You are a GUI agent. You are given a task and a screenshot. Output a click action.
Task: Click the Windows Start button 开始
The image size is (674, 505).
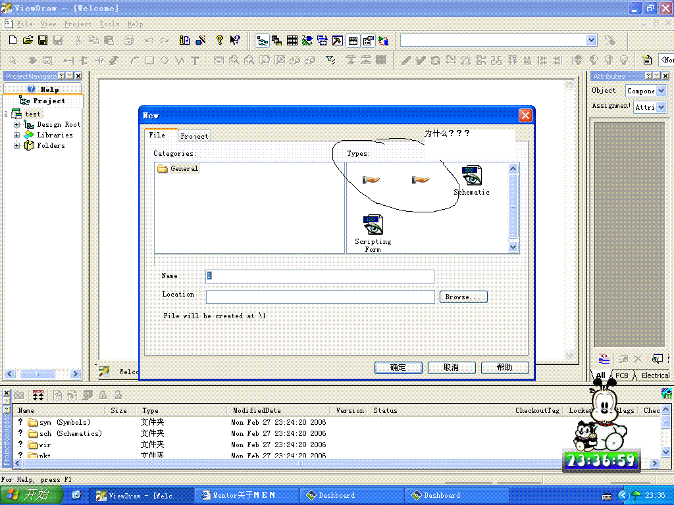coord(31,494)
